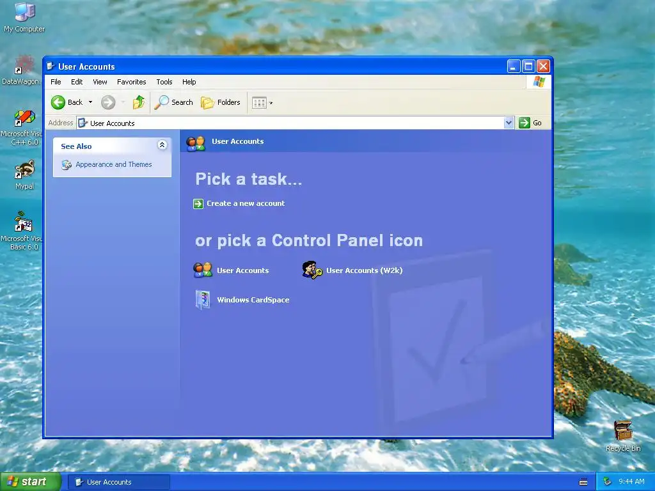Image resolution: width=655 pixels, height=491 pixels.
Task: Click the Windows flag logo in menu bar
Action: pyautogui.click(x=539, y=81)
